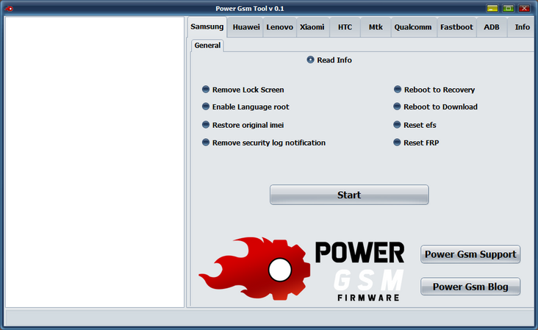Open Power Gsm Support
The height and width of the screenshot is (330, 538).
[x=470, y=254]
